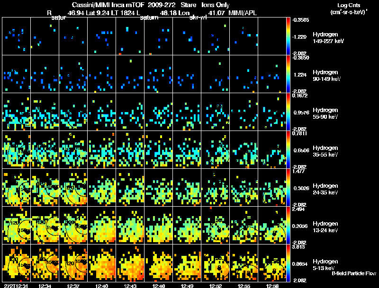This screenshot has height=288, width=379.
Task: Click the 272T12:31 time label
Action: tap(16, 286)
